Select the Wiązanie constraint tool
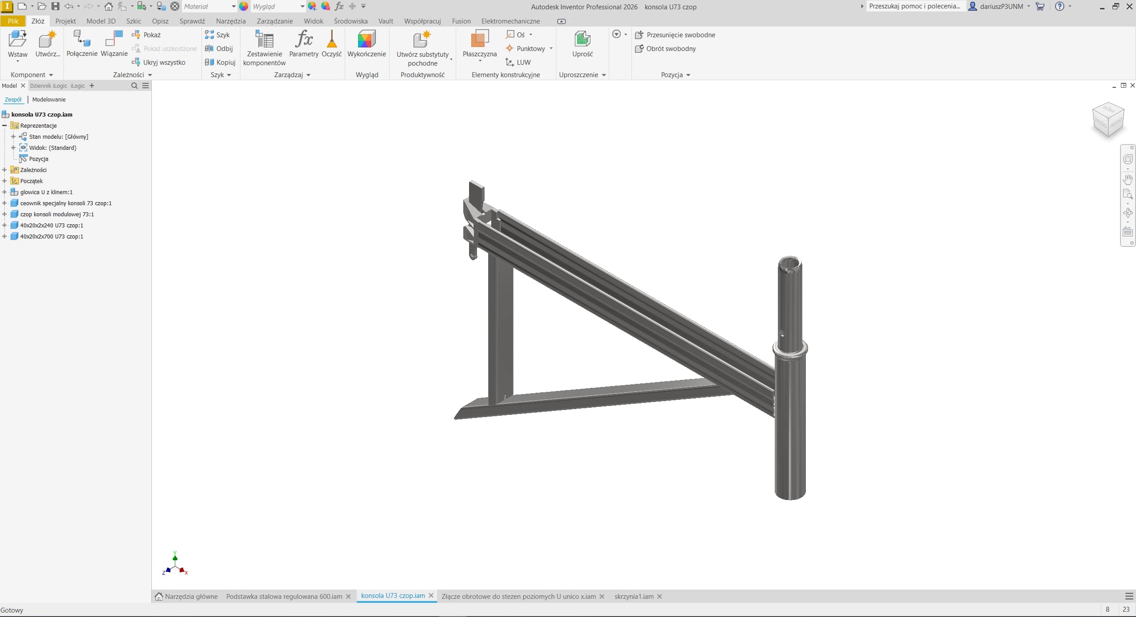Image resolution: width=1136 pixels, height=617 pixels. (x=114, y=39)
